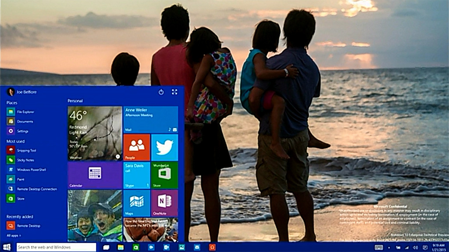This screenshot has height=252, width=449.
Task: Expand Start menu to full screen
Action: click(x=175, y=92)
